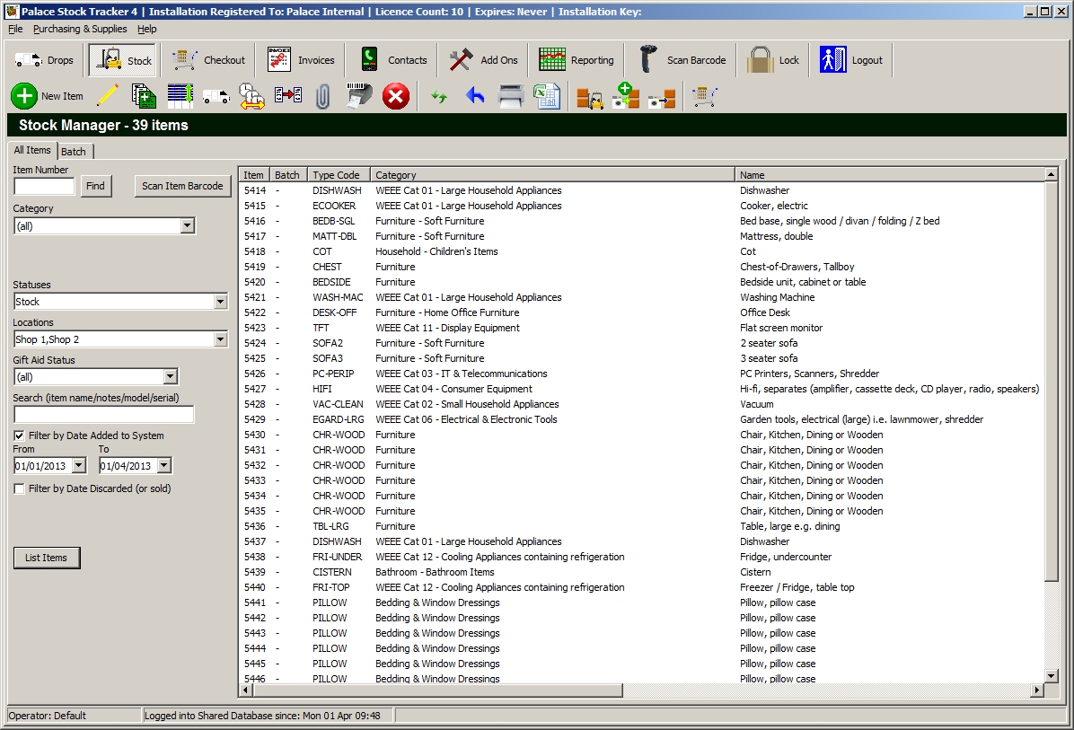Click horizontal scrollbar right arrow
This screenshot has height=730, width=1074.
coord(1036,690)
